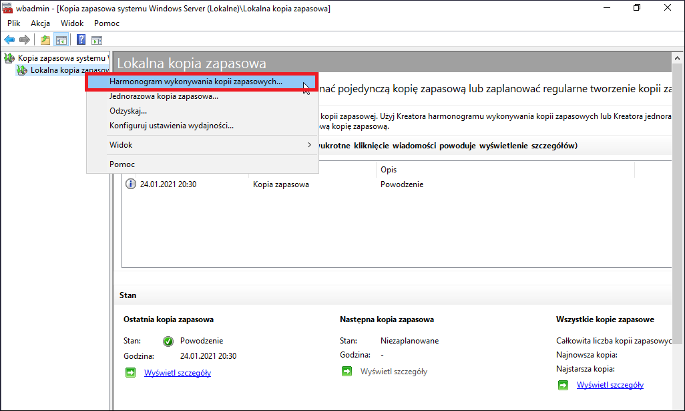Toggle the Show/Hide action pane icon
This screenshot has width=685, height=411.
click(x=97, y=40)
